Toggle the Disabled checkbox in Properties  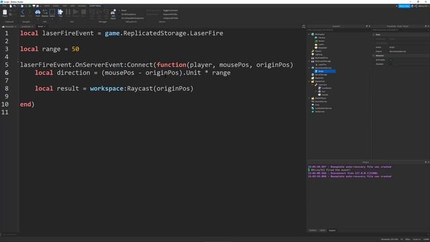coord(391,64)
